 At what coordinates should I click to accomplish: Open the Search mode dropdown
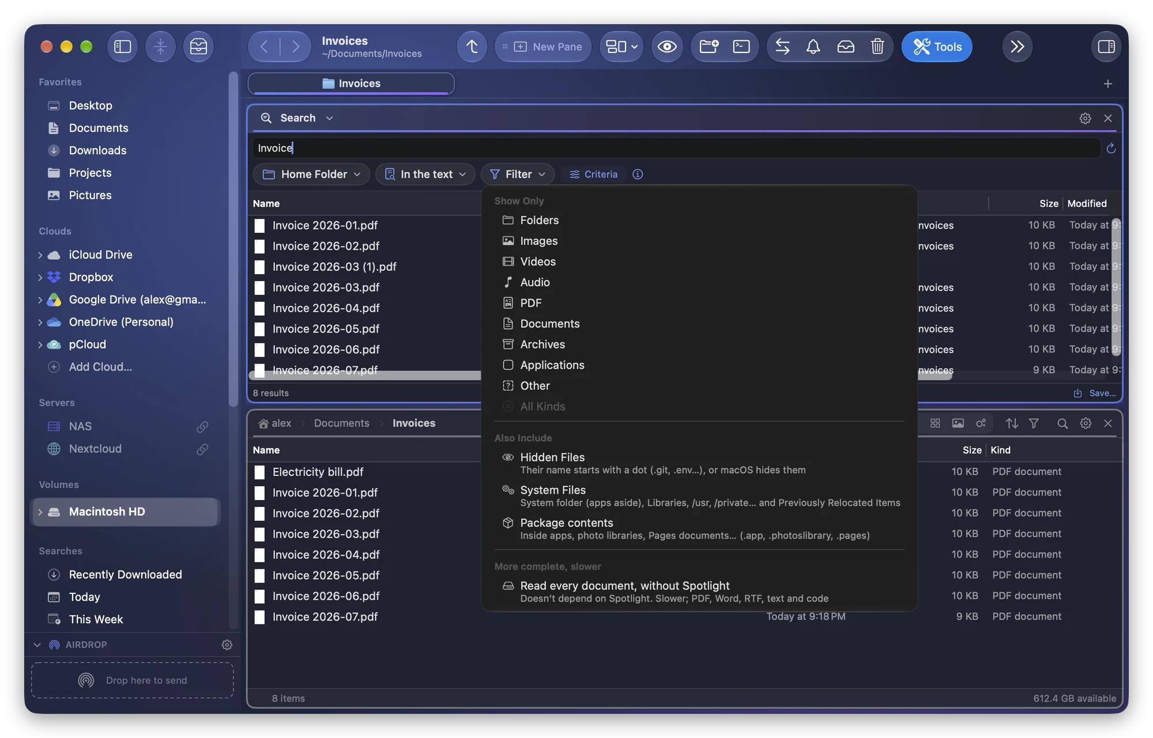pos(297,118)
